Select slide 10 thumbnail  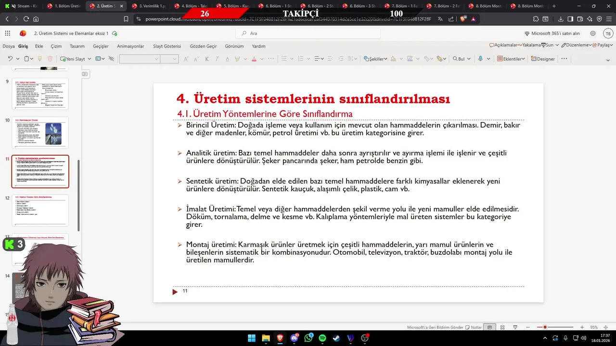[x=40, y=133]
